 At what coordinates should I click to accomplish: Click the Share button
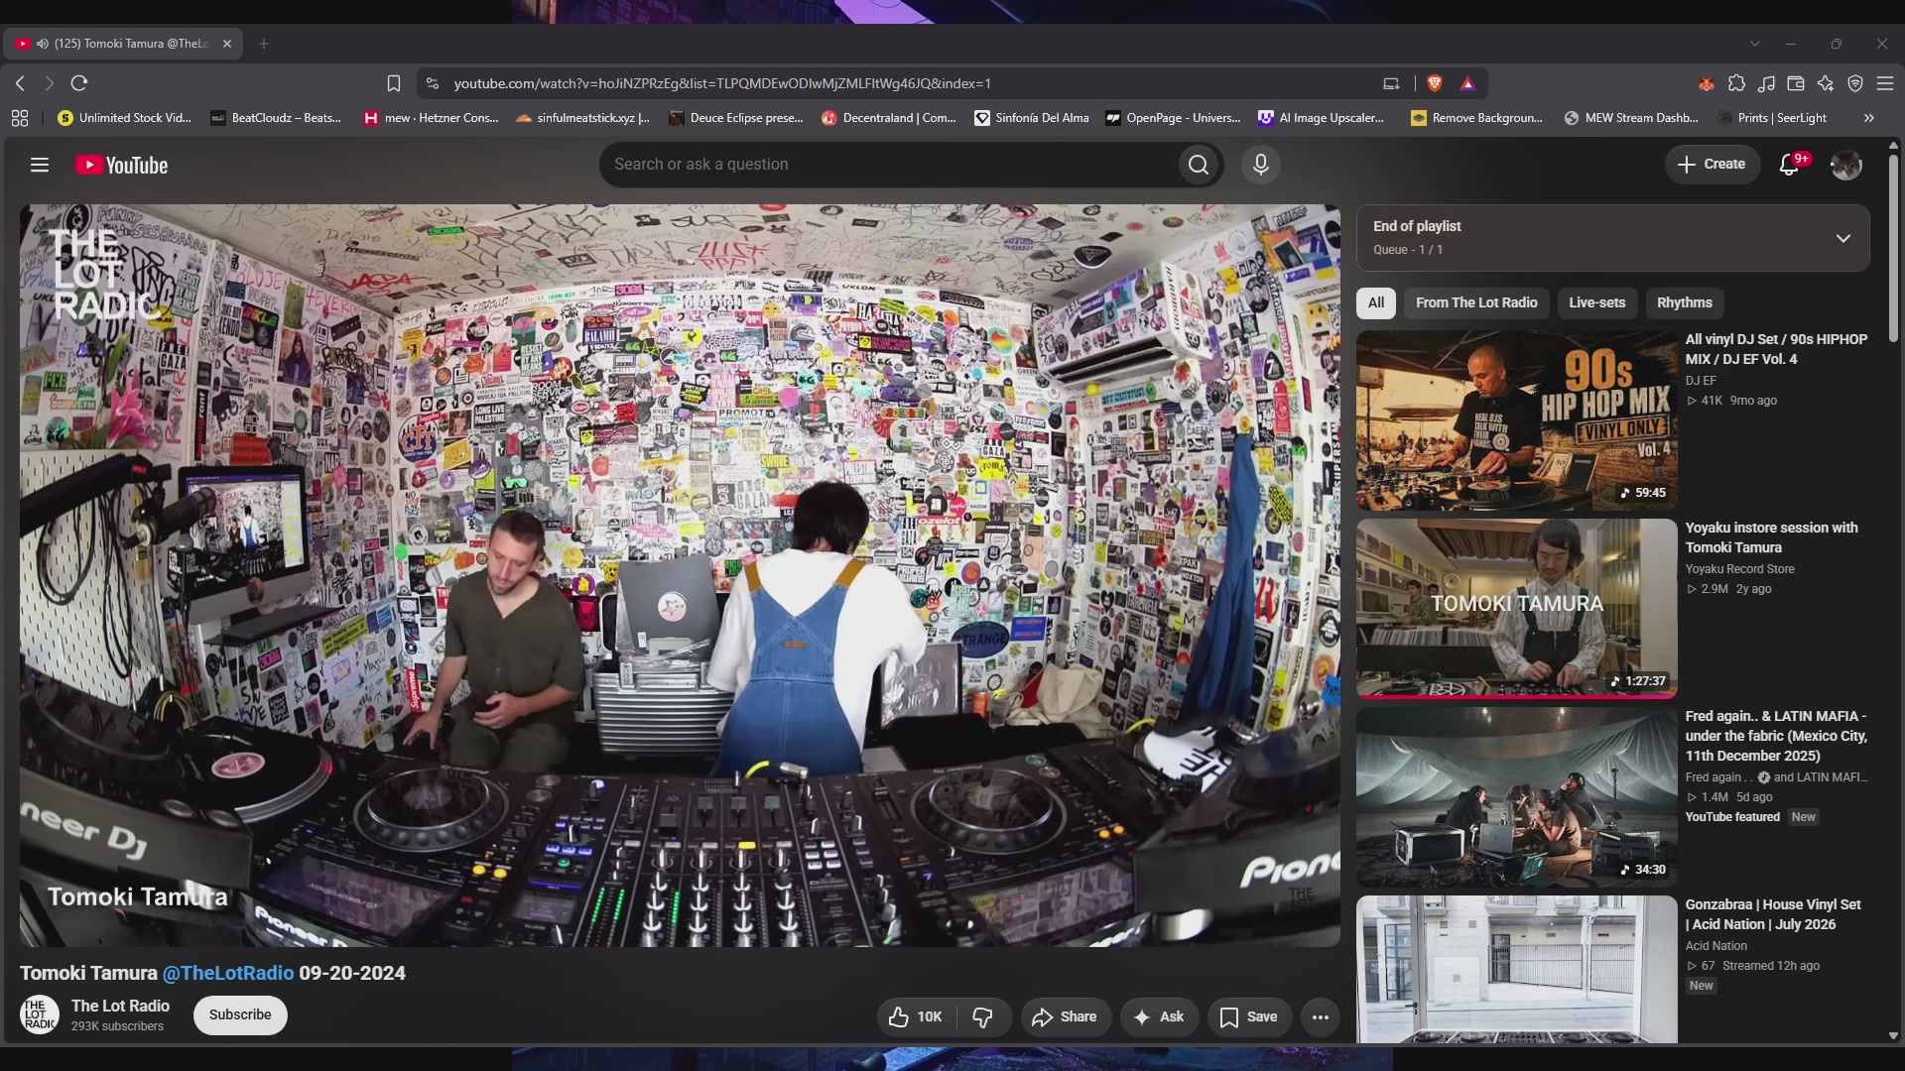1066,1016
